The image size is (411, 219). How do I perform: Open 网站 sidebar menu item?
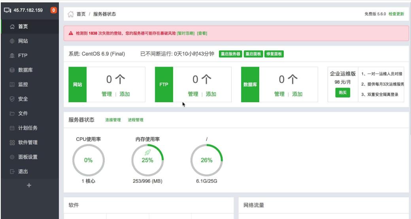30,41
